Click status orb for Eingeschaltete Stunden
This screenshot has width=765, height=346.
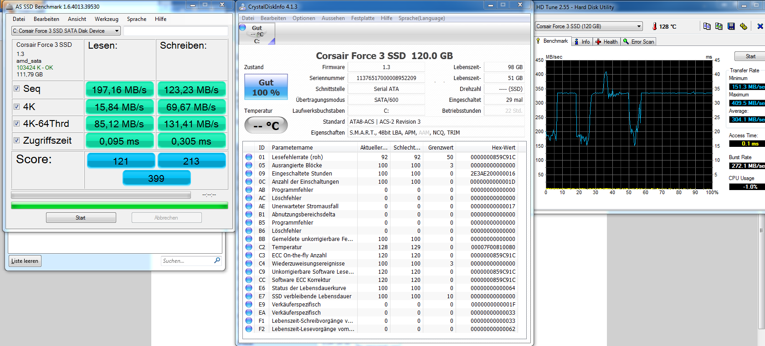tap(249, 173)
